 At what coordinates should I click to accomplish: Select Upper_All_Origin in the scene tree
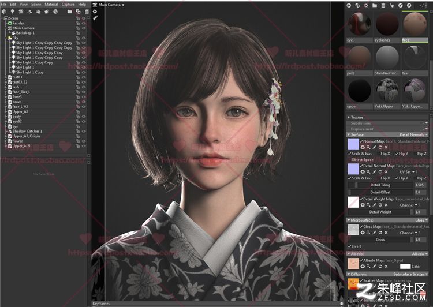26,136
